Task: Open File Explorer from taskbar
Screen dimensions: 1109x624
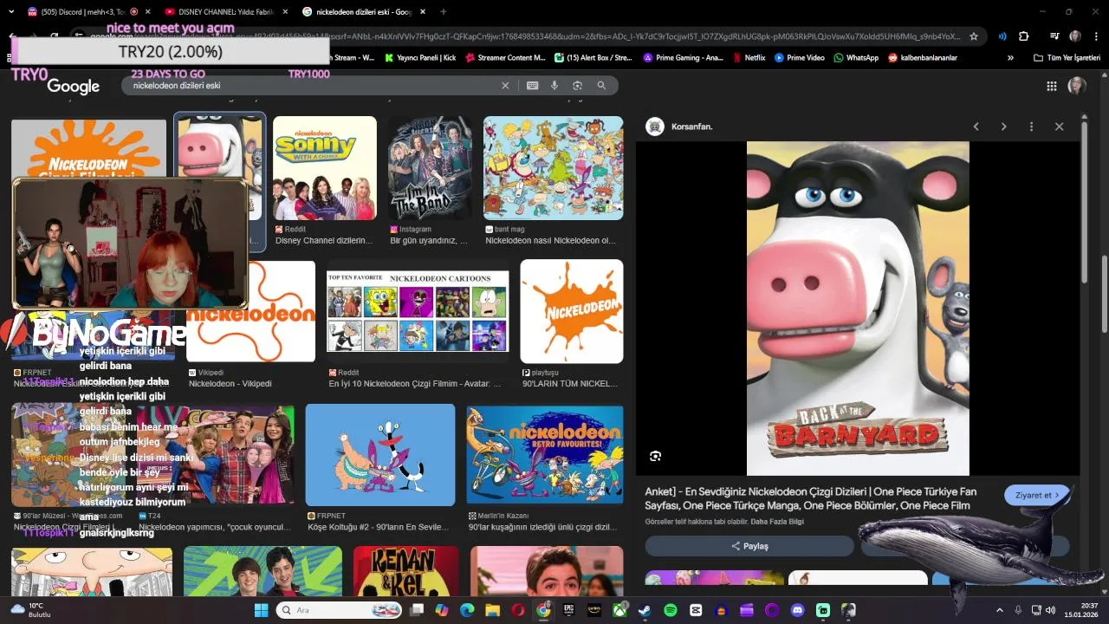Action: pyautogui.click(x=492, y=610)
